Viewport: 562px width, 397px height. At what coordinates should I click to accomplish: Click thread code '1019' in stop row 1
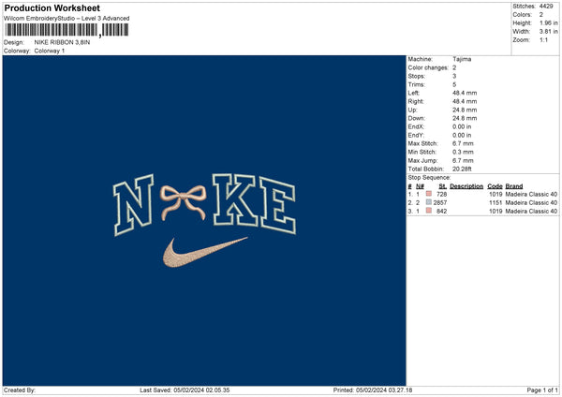tap(495, 194)
